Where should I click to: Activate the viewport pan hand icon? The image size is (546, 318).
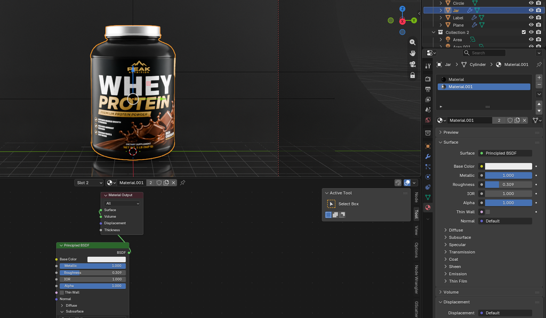(412, 53)
